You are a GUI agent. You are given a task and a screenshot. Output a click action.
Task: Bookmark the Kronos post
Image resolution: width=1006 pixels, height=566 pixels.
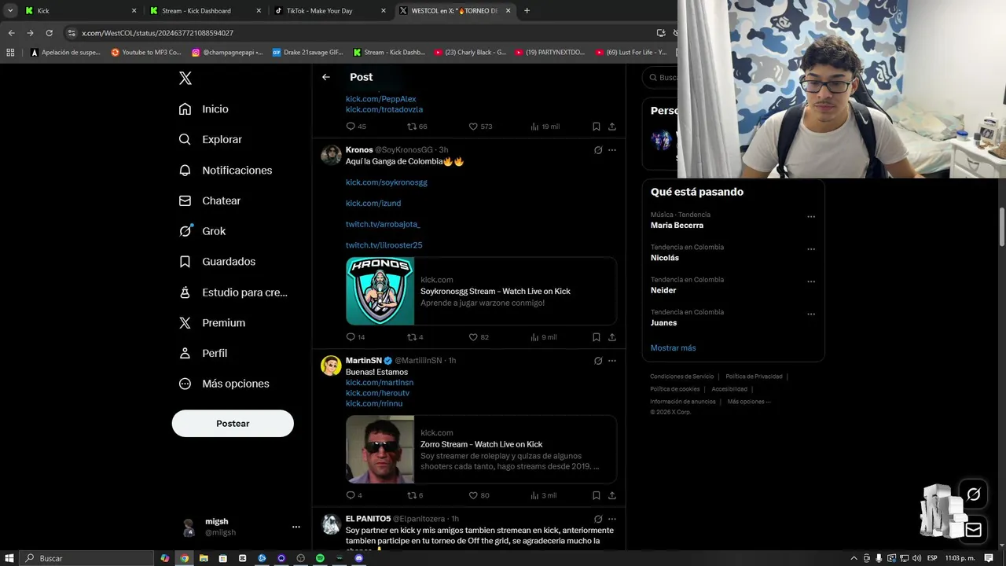coord(597,337)
